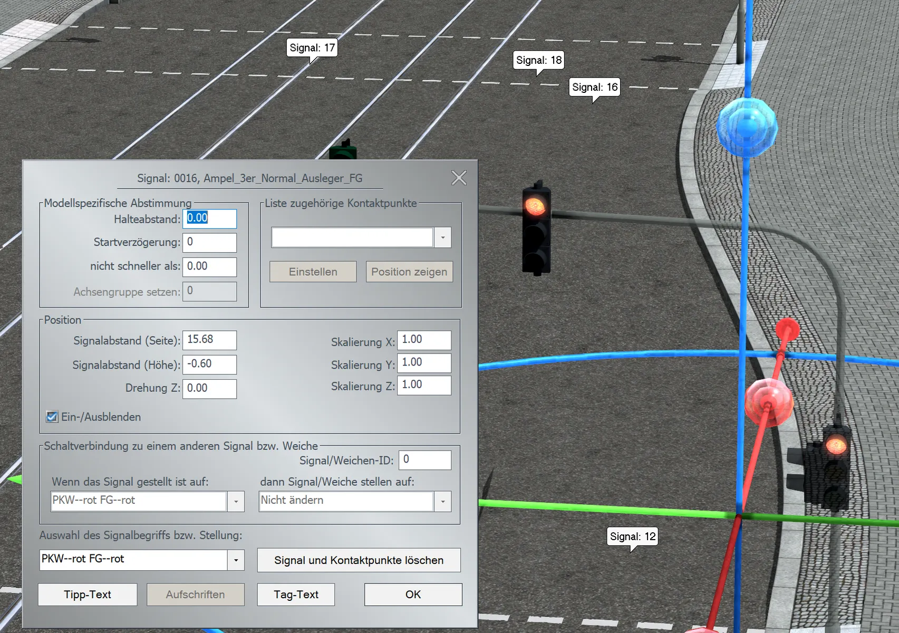
Task: Grab the blue sphere gizmo handle
Action: (x=747, y=127)
